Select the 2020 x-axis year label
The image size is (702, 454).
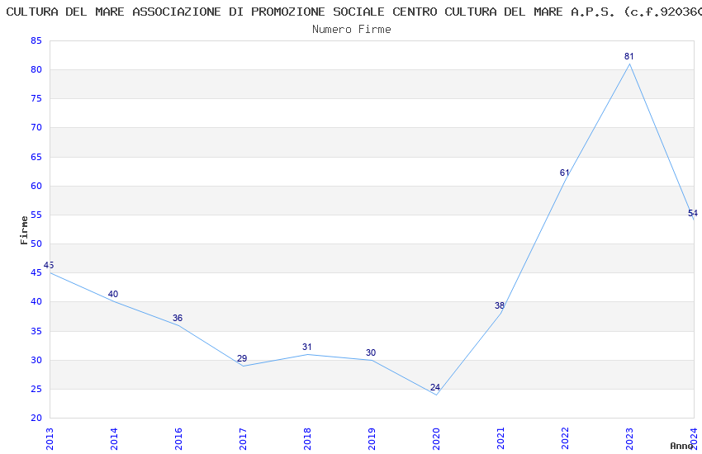[x=437, y=439]
